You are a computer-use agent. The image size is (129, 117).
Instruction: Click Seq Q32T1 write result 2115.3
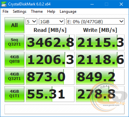[x=100, y=42]
